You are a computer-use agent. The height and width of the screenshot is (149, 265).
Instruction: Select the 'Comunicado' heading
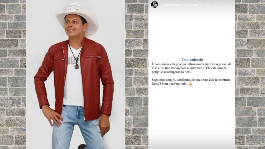192,59
